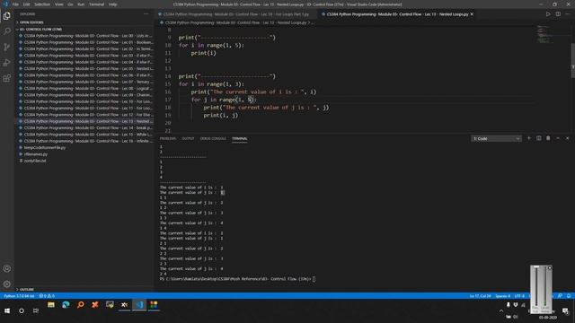Open Lec 07 Ternary file in explorer
The width and height of the screenshot is (575, 323).
coord(85,82)
